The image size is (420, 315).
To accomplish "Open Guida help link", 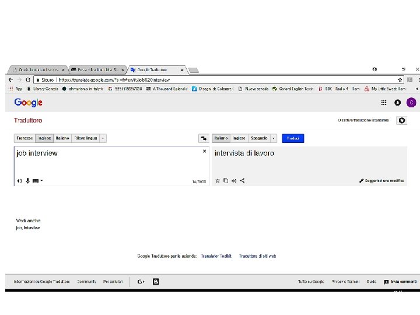I will click(372, 282).
